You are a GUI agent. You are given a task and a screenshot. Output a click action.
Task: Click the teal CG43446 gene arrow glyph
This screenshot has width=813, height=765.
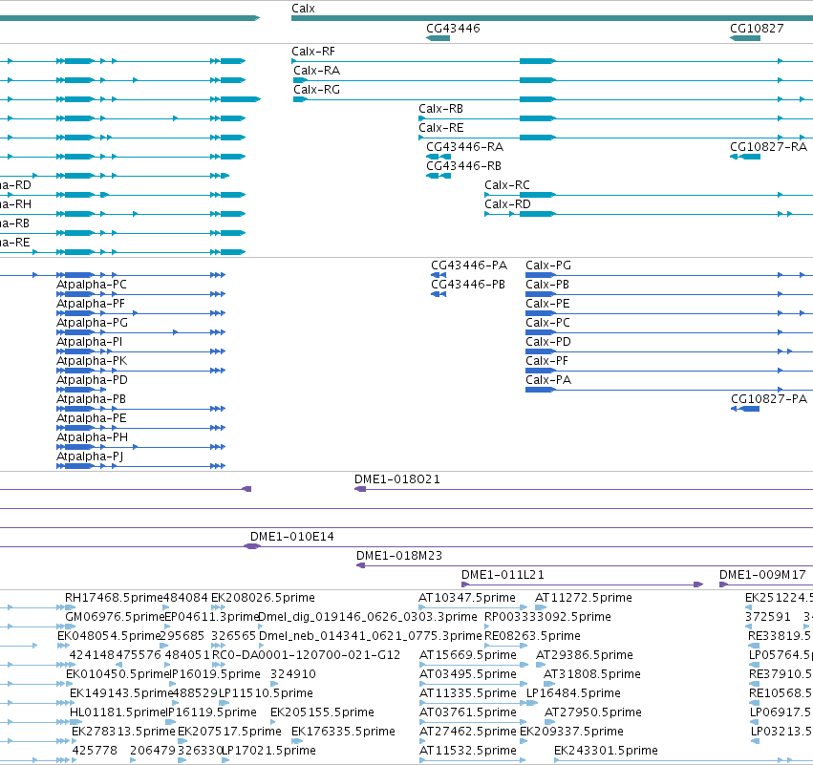click(x=439, y=38)
